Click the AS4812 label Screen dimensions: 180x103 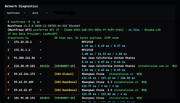click(x=45, y=98)
